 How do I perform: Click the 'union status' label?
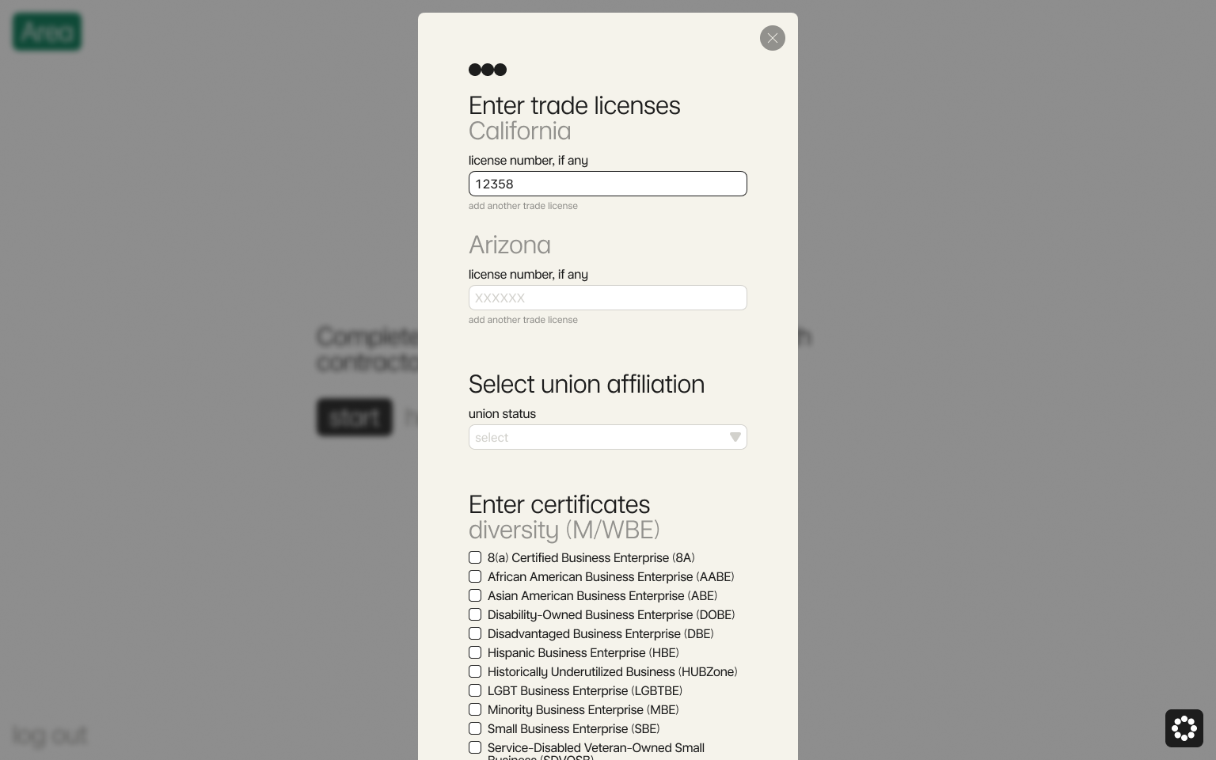502,413
